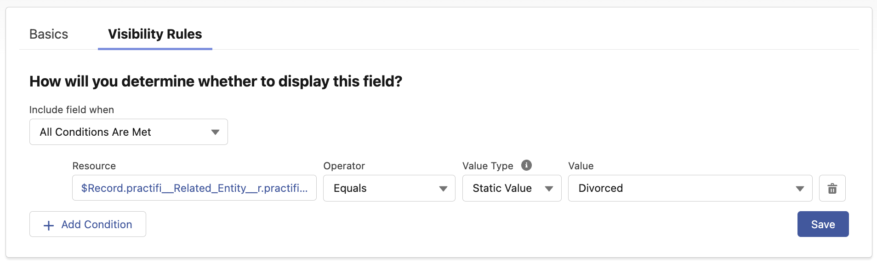Delete the condition with trash icon
This screenshot has height=265, width=877.
[832, 188]
